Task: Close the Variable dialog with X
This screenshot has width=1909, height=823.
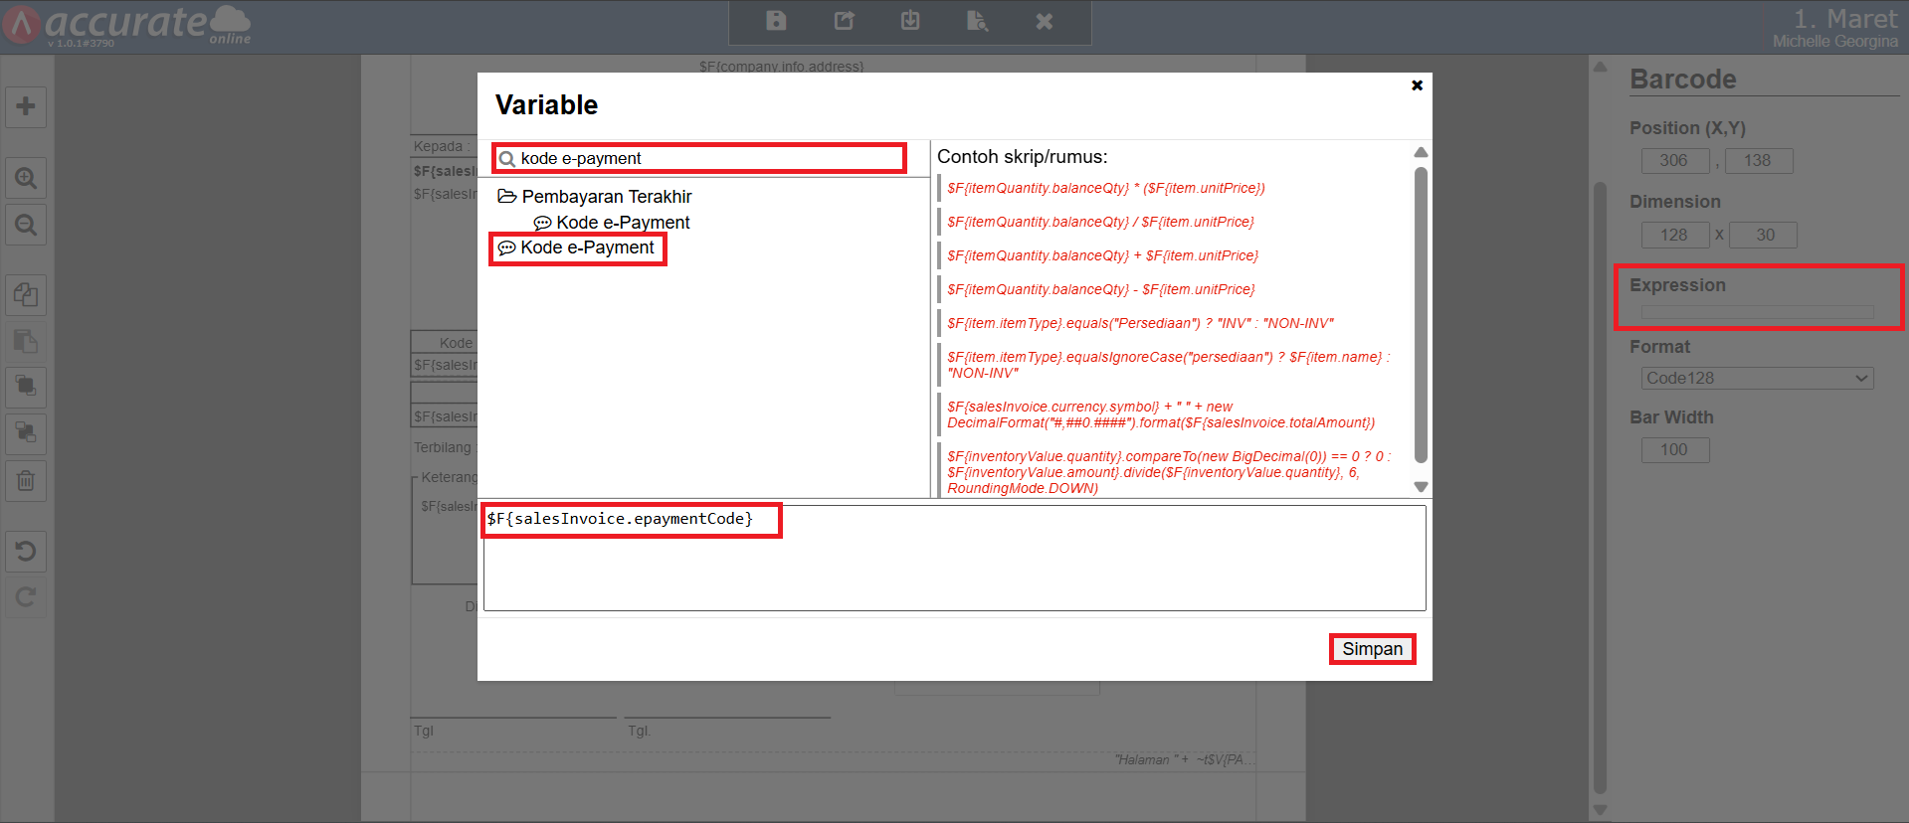Action: tap(1417, 85)
